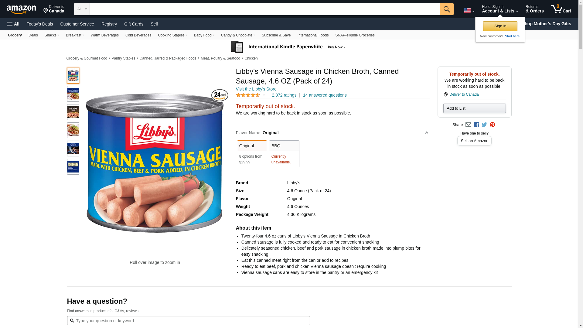Select the BBQ flavor option
The image size is (583, 328).
pos(284,154)
